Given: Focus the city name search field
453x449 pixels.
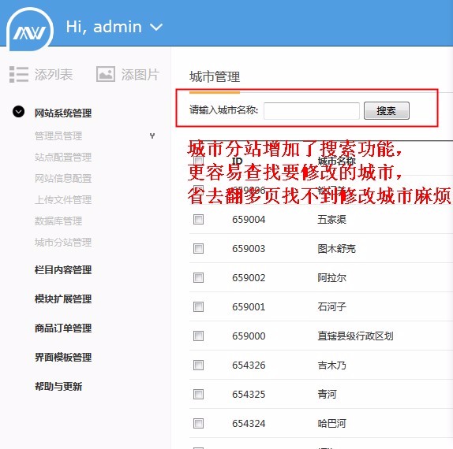Looking at the screenshot, I should tap(312, 111).
